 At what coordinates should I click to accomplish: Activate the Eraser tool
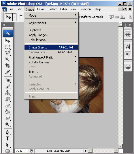7,106
